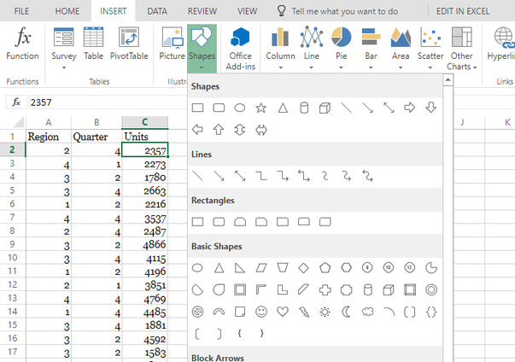Switch to the DATA tab

click(157, 11)
